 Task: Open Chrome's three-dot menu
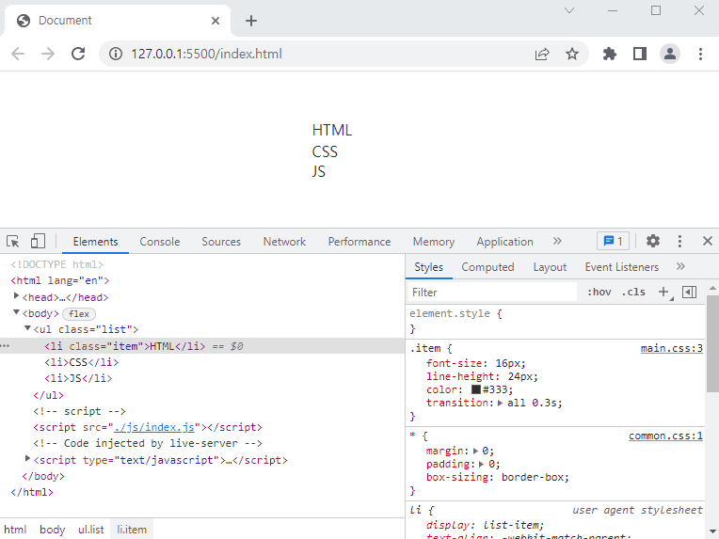pyautogui.click(x=700, y=54)
